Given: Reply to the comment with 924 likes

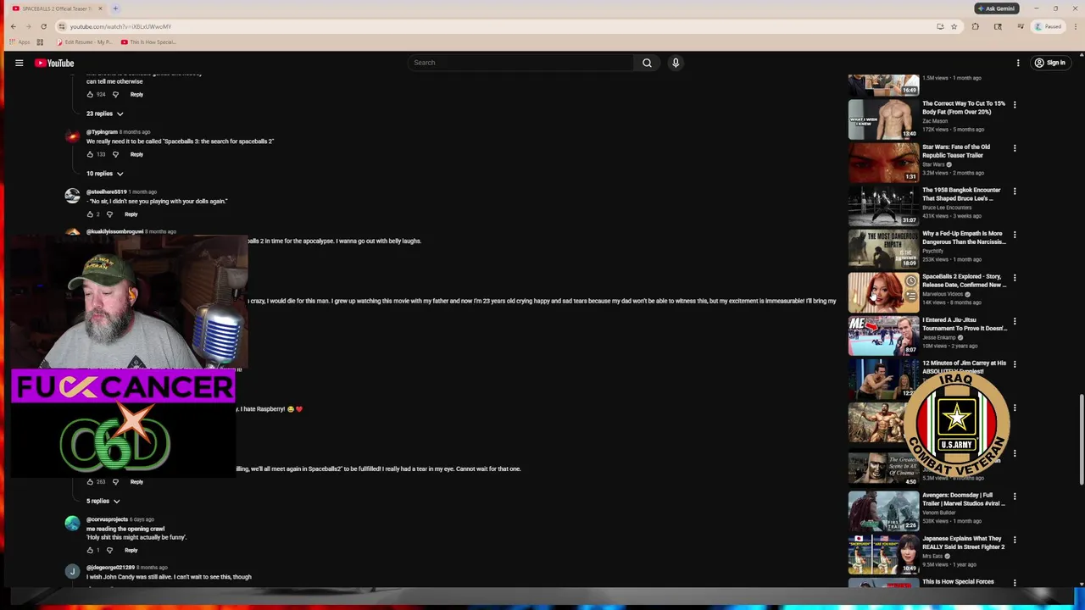Looking at the screenshot, I should pos(136,94).
